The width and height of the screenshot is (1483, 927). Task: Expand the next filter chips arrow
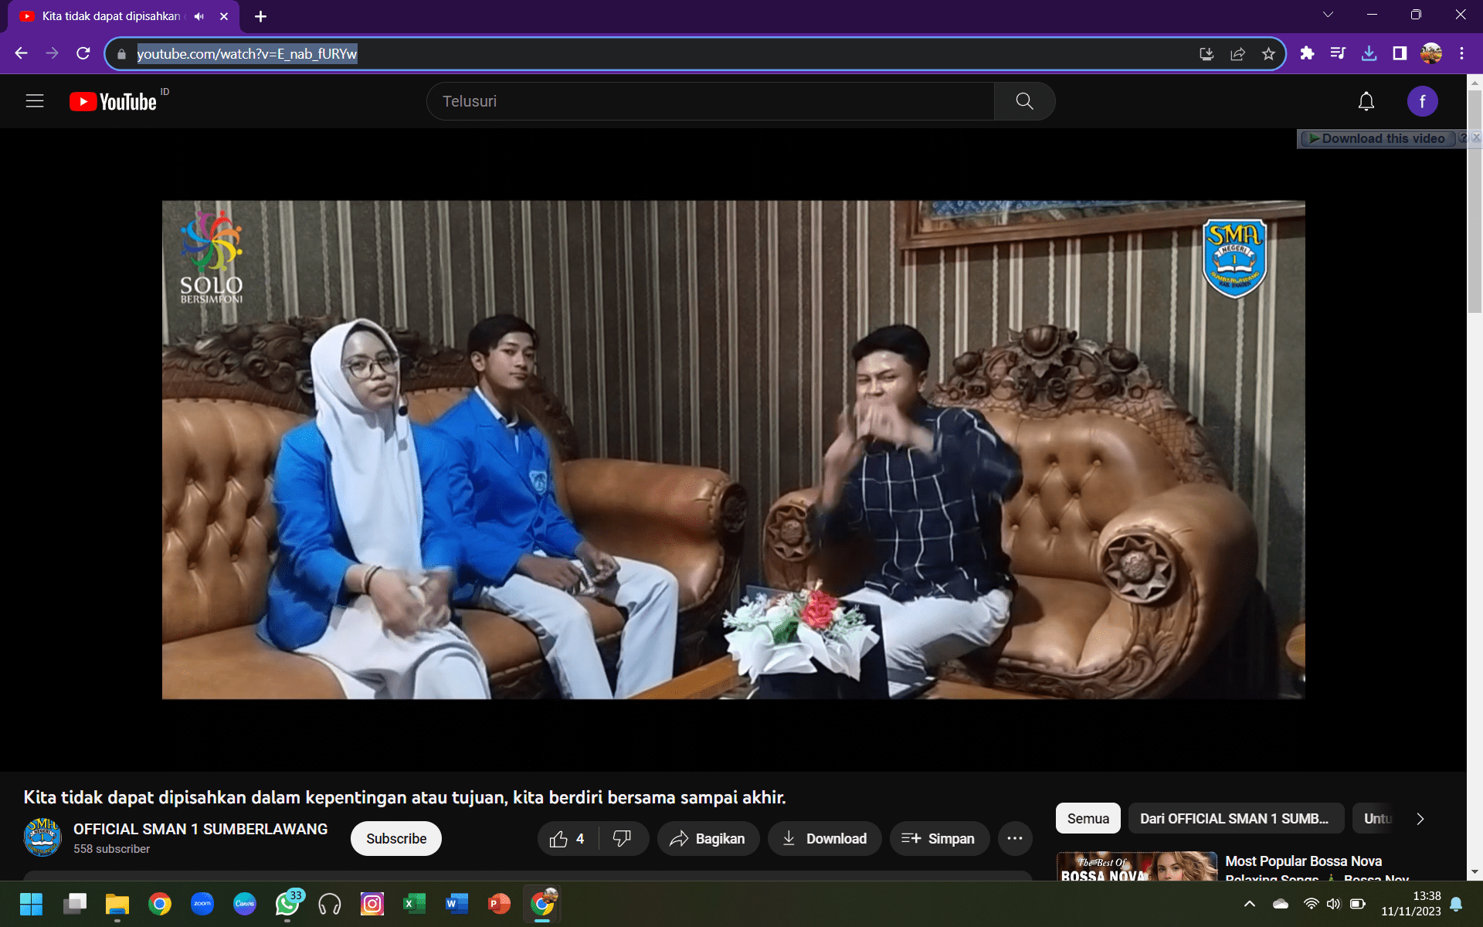(x=1420, y=819)
